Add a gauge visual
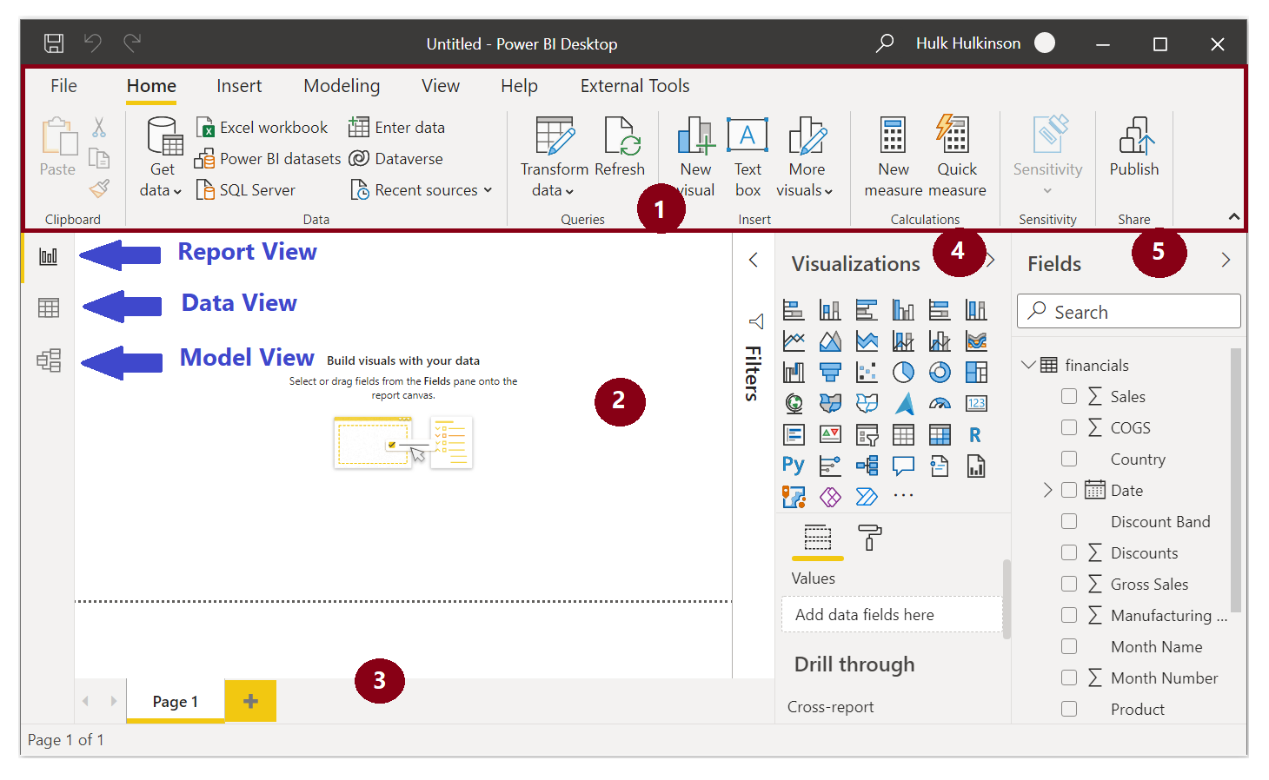The image size is (1269, 780). coord(940,403)
